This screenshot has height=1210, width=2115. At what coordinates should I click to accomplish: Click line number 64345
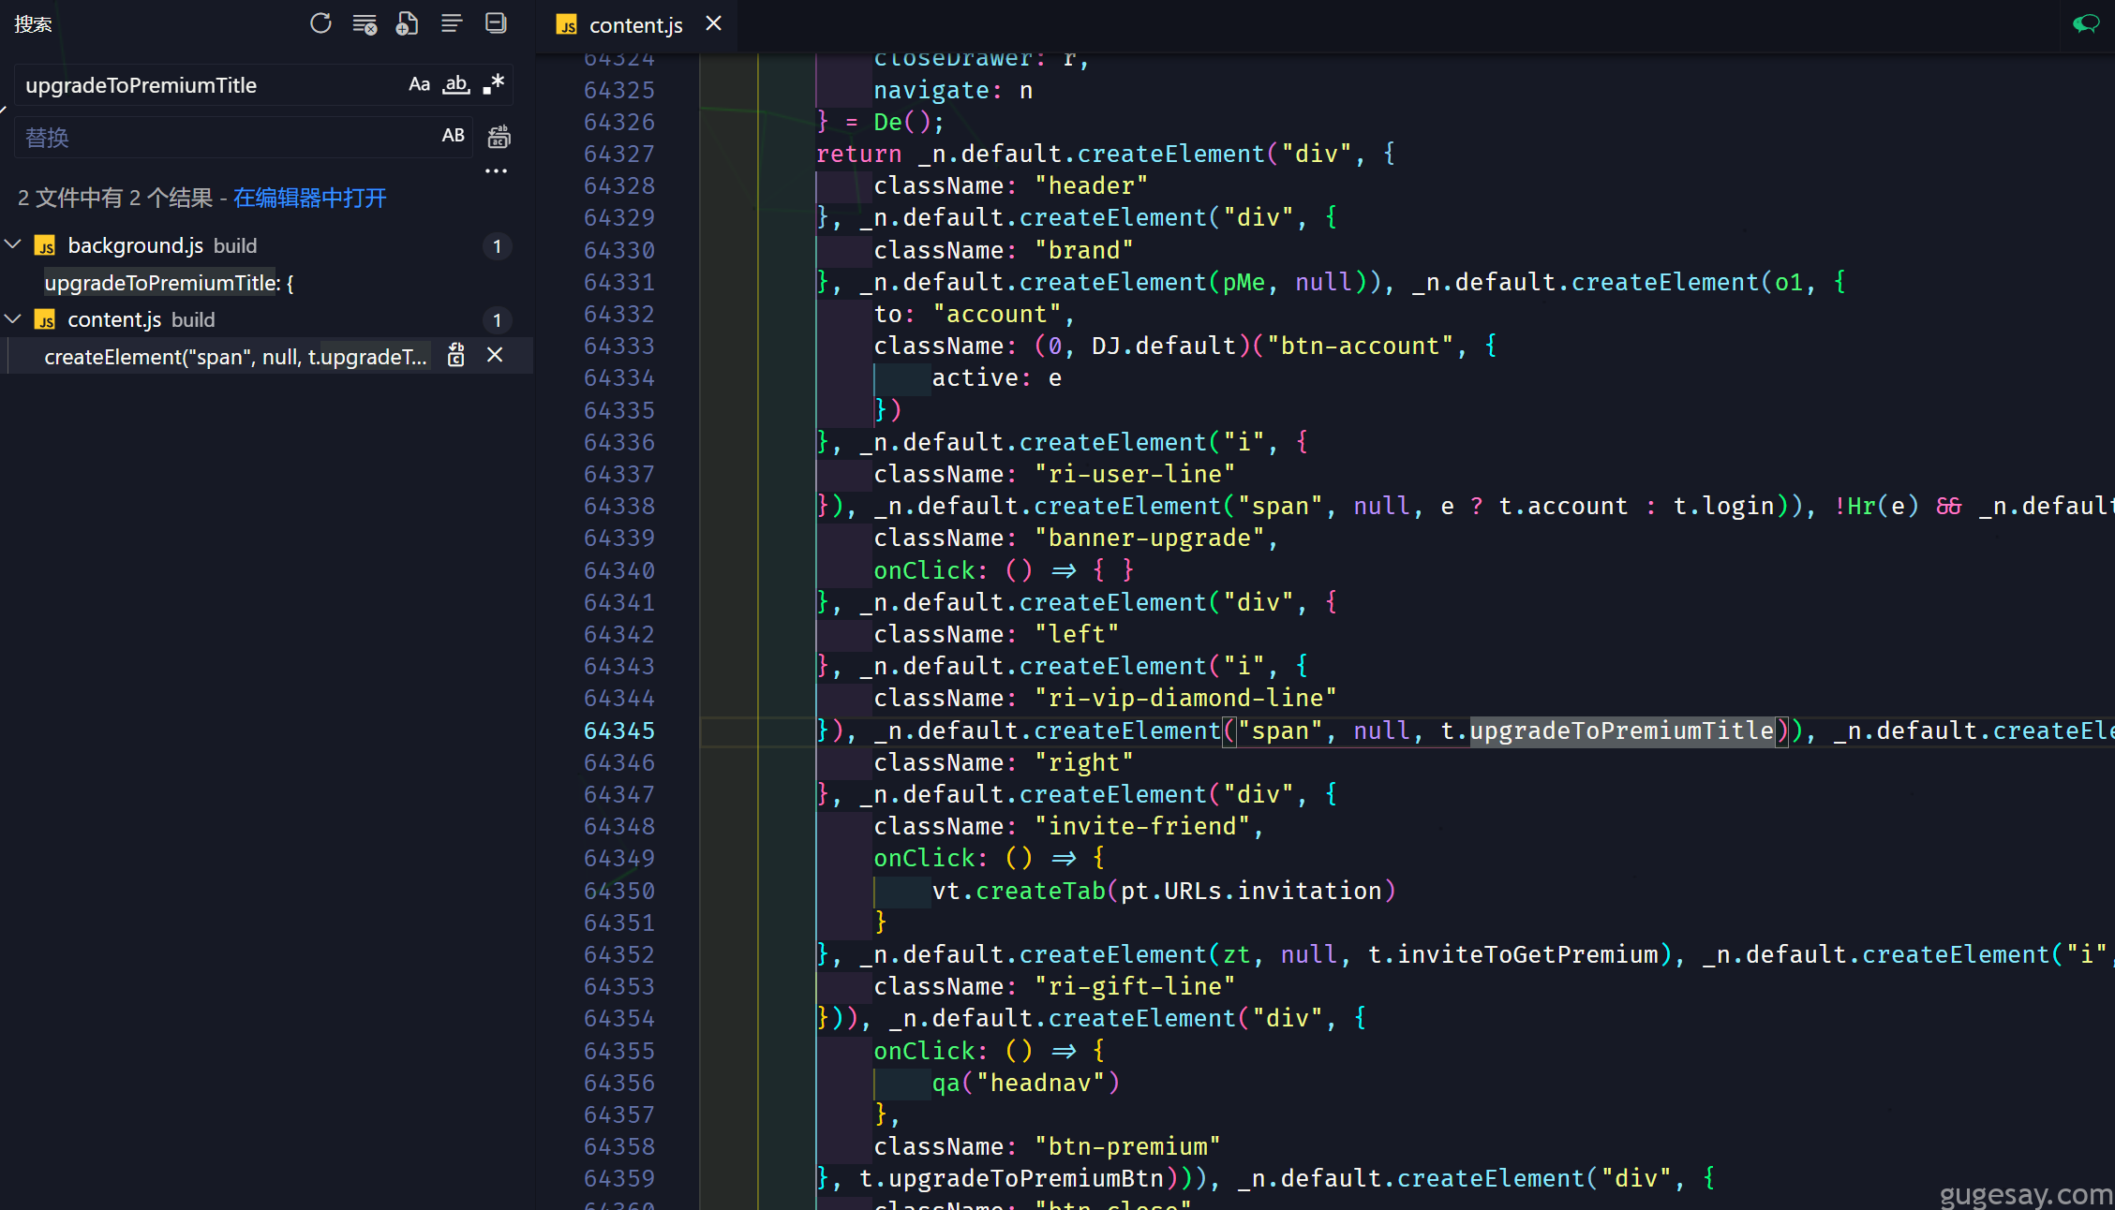(x=619, y=730)
